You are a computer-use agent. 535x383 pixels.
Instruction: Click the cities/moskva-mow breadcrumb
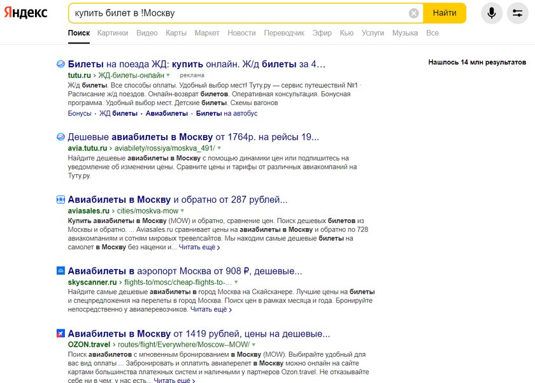147,210
